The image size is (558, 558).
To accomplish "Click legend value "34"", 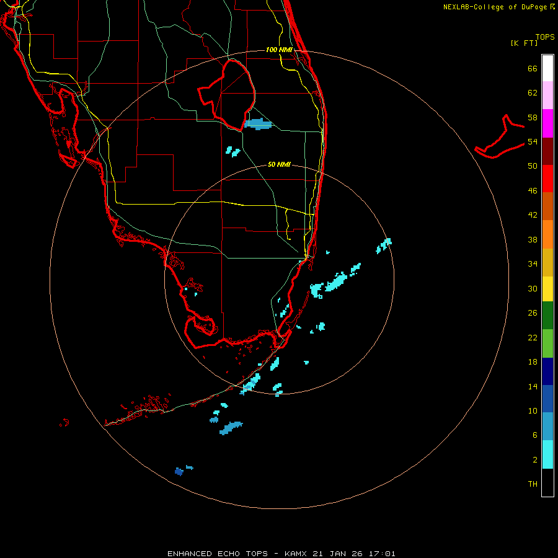I will point(533,264).
